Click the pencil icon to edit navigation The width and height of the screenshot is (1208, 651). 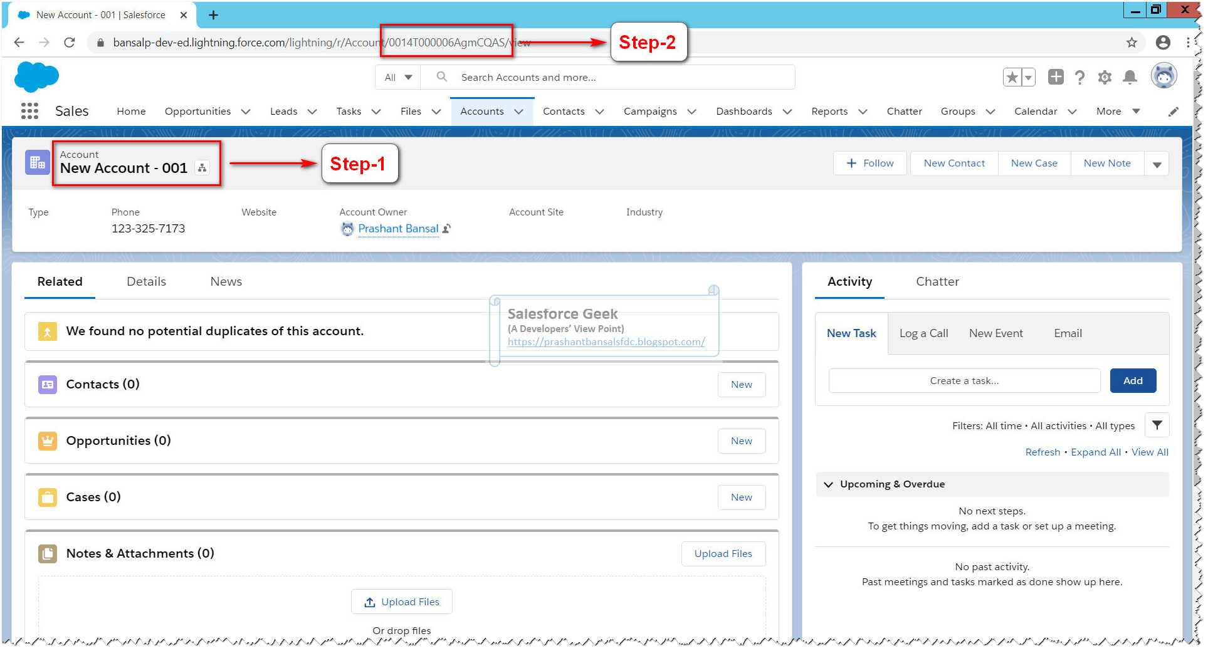(x=1174, y=112)
